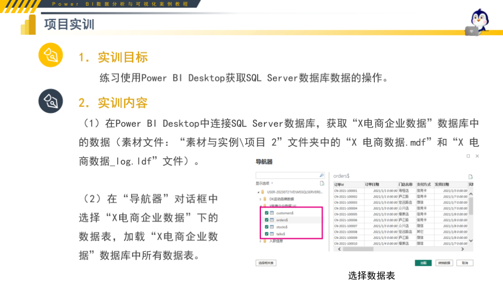Click the yellow 实训目标 section icon
Screen dimensions: 503x283
51,55
